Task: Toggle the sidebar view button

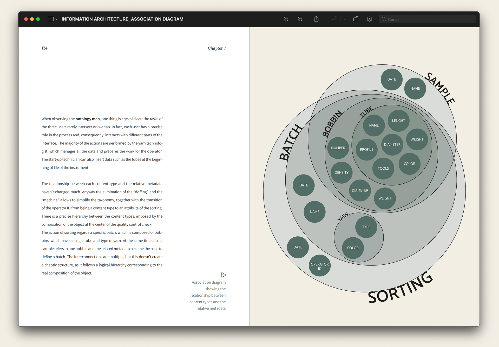Action: pos(51,19)
